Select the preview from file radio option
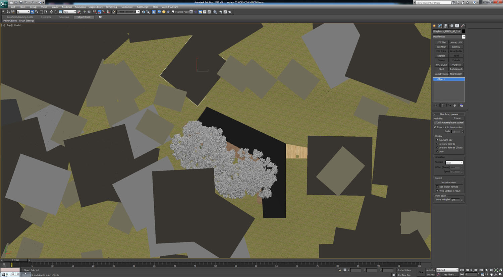The image size is (503, 277). coord(437,144)
